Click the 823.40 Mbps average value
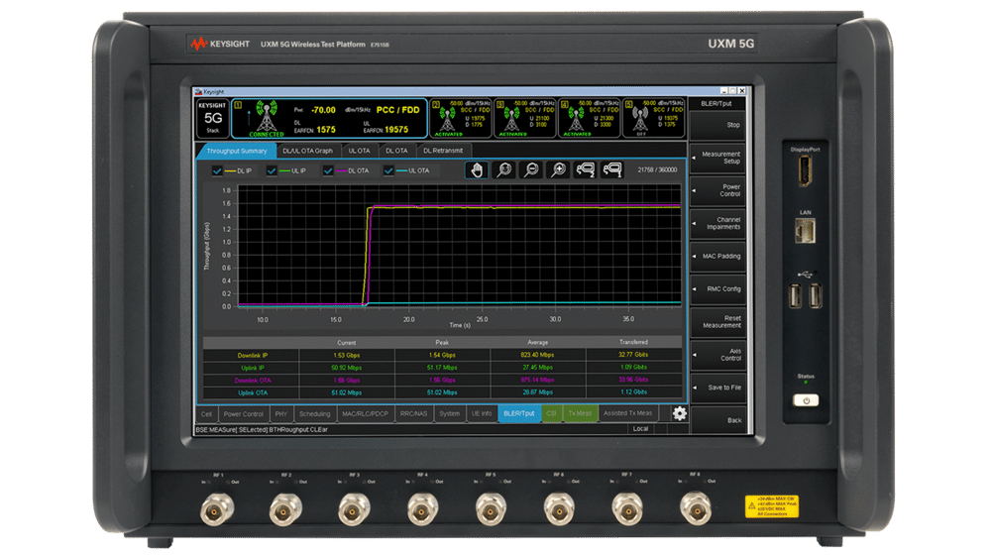This screenshot has width=991, height=558. (537, 355)
